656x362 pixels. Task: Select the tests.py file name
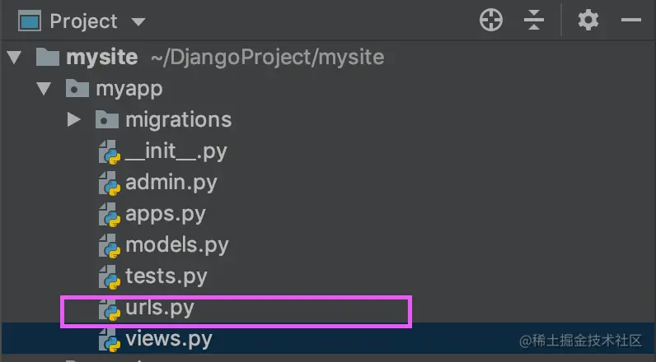tap(166, 276)
